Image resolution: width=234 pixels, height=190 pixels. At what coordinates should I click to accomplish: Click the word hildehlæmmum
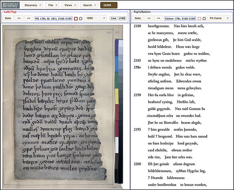click(x=160, y=171)
